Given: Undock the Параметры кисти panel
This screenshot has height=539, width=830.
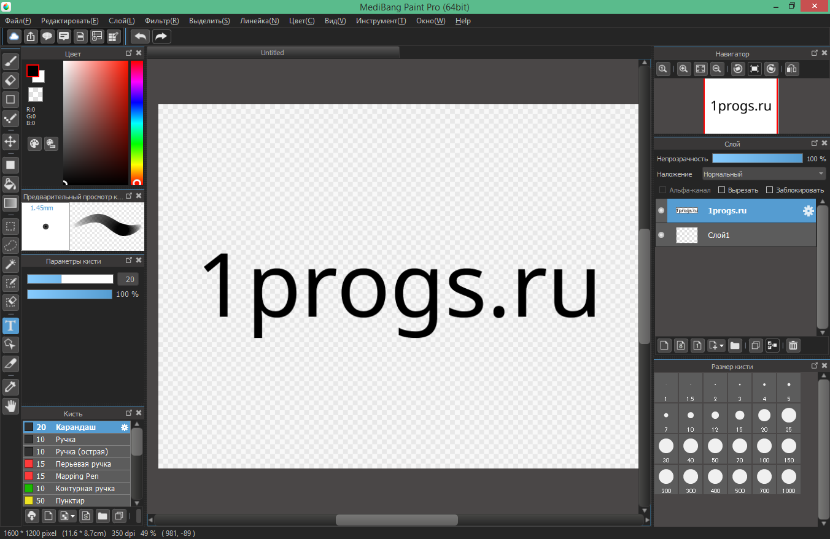Looking at the screenshot, I should (x=129, y=261).
